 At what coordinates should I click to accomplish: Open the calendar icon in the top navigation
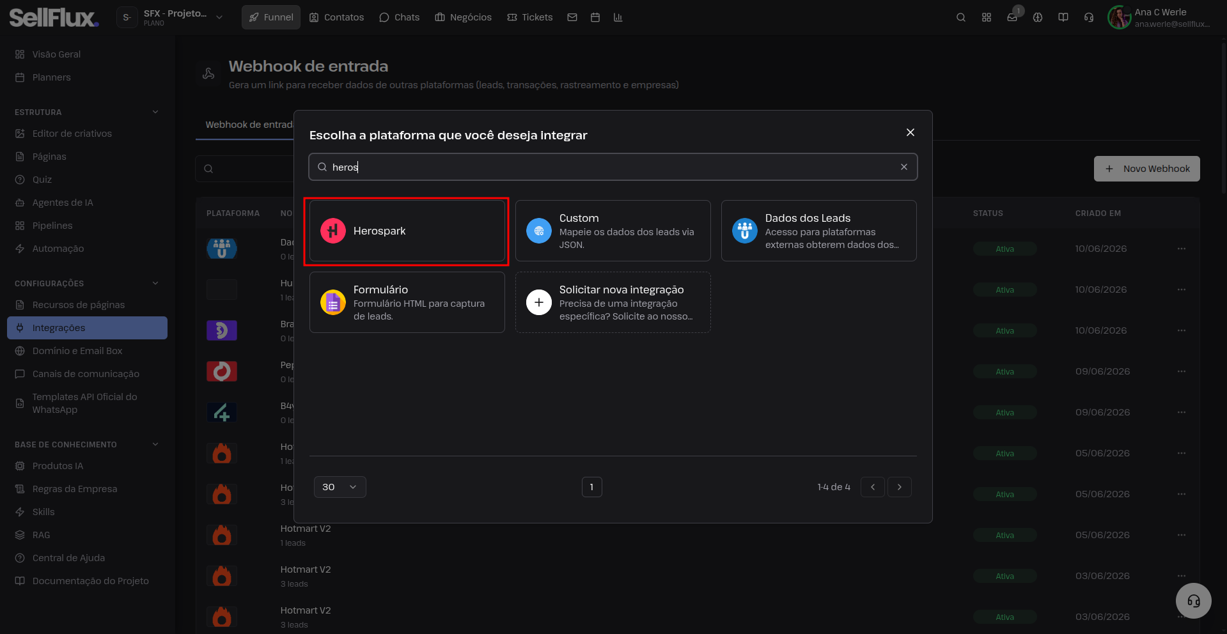[x=595, y=17]
